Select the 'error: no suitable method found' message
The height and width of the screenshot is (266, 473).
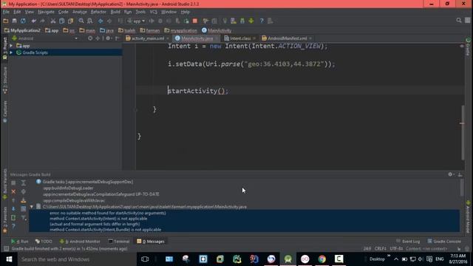click(108, 213)
